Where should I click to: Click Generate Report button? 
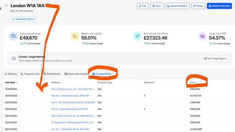[x=177, y=6]
